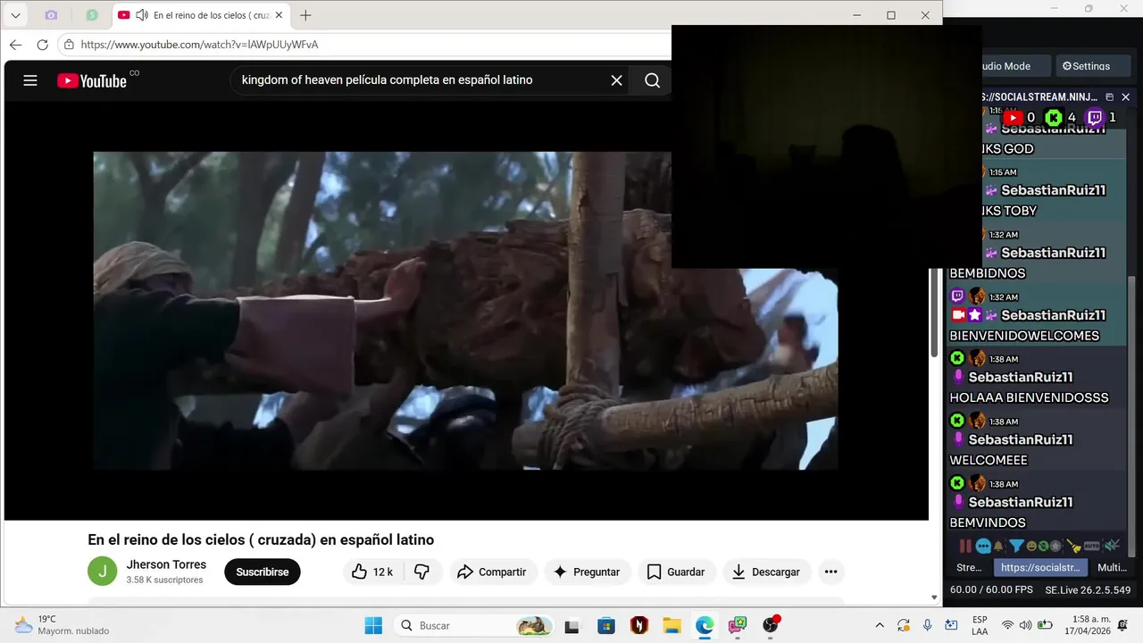
Task: Reload the page in the browser
Action: pos(42,45)
